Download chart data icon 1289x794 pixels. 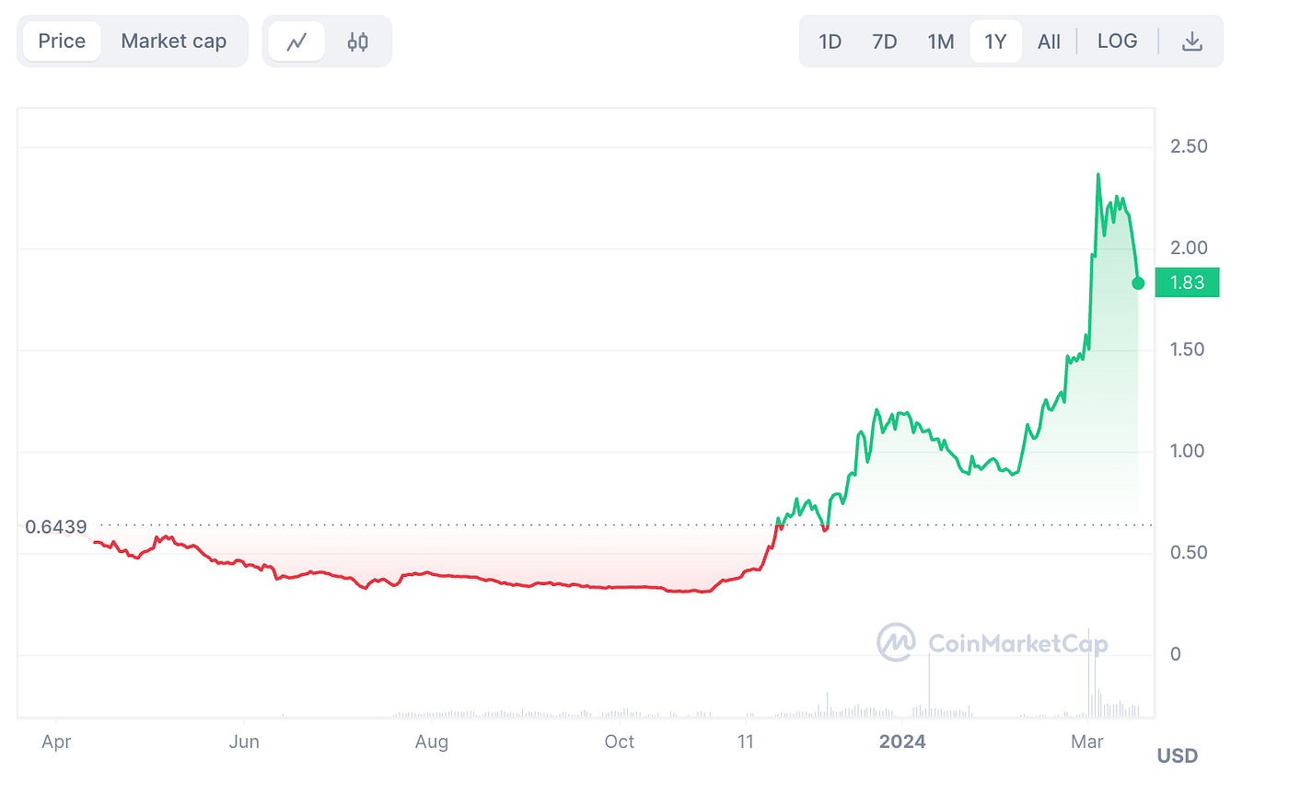pos(1192,41)
